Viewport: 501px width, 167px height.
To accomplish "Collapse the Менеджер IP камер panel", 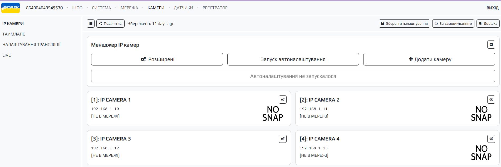I will click(491, 45).
